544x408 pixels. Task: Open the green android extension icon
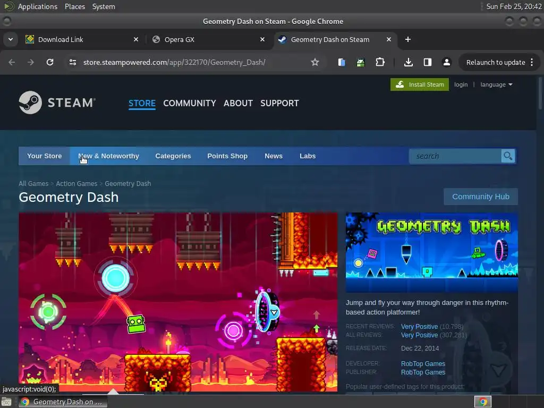[361, 63]
